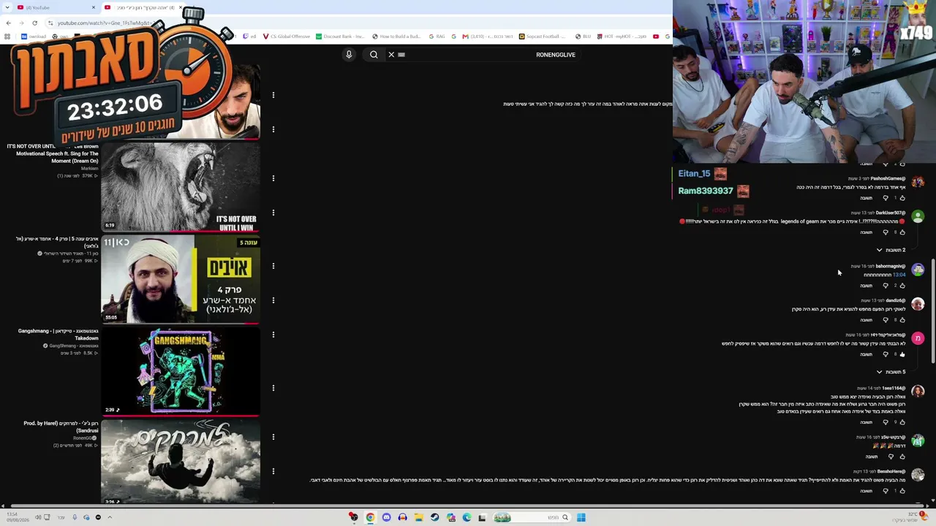Open DarkUser507 green profile avatar

pos(918,216)
